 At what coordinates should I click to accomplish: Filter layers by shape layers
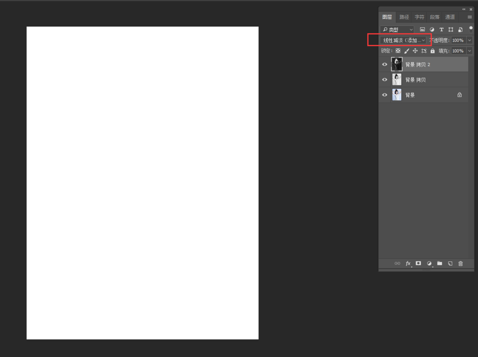click(450, 29)
